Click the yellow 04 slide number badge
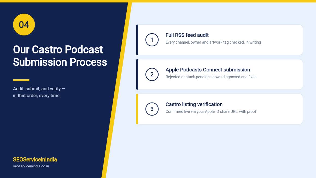 coord(24,25)
